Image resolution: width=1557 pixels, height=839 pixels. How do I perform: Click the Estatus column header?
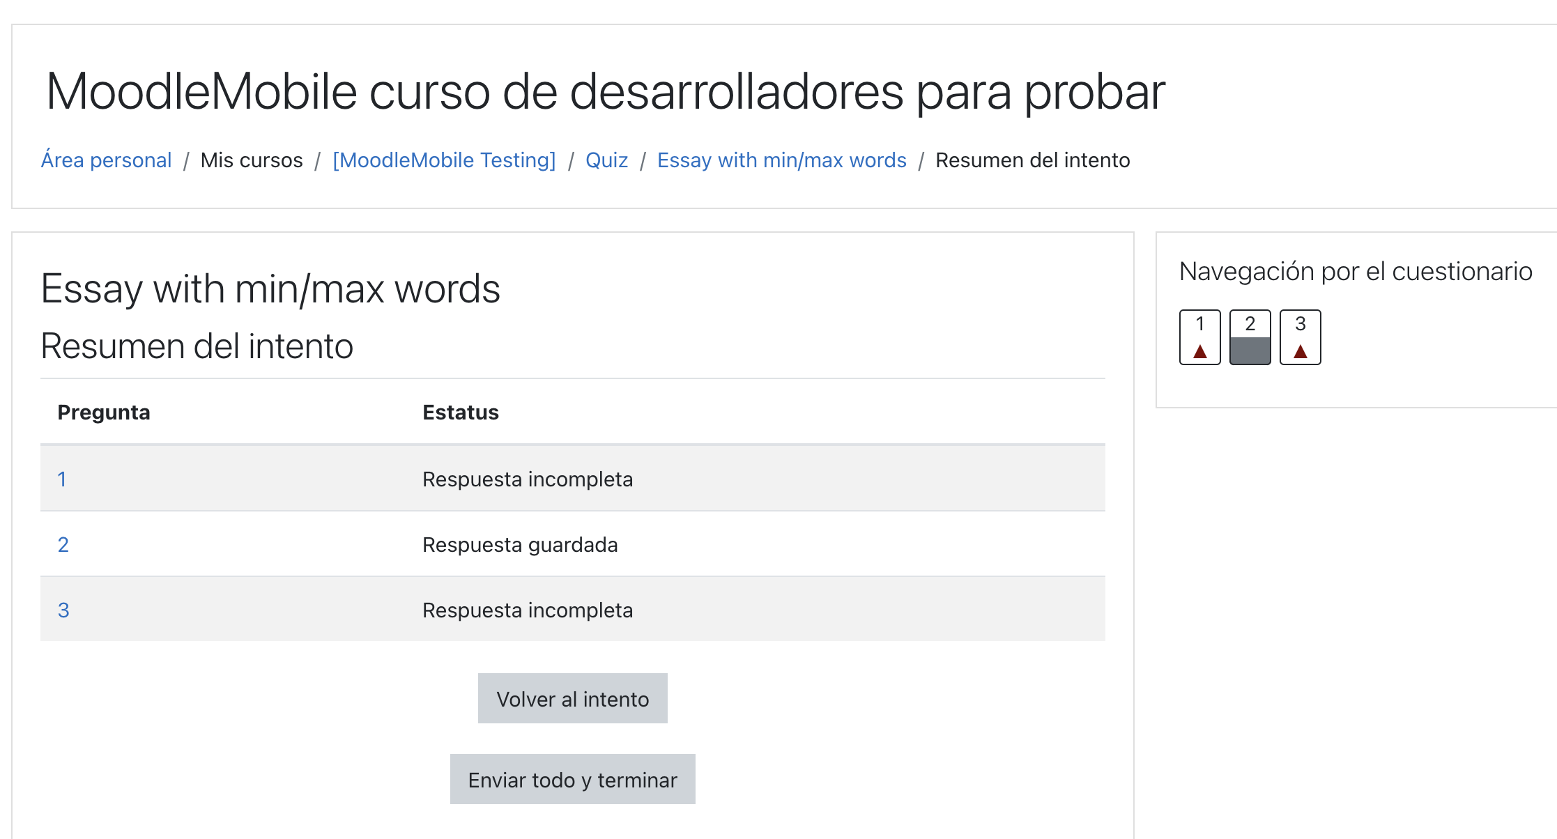click(x=461, y=413)
